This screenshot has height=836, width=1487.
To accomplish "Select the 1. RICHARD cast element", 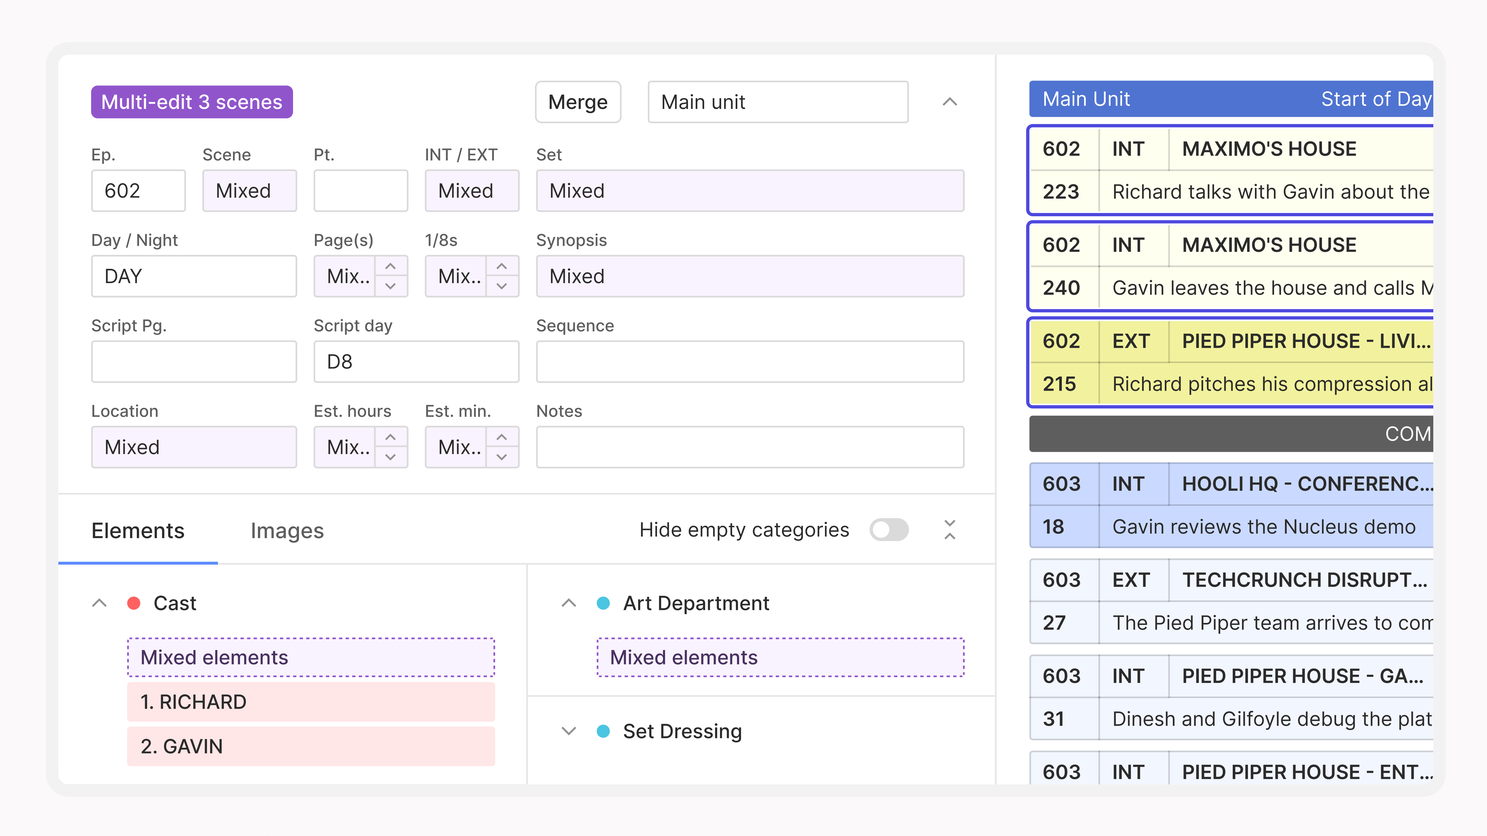I will click(x=311, y=702).
